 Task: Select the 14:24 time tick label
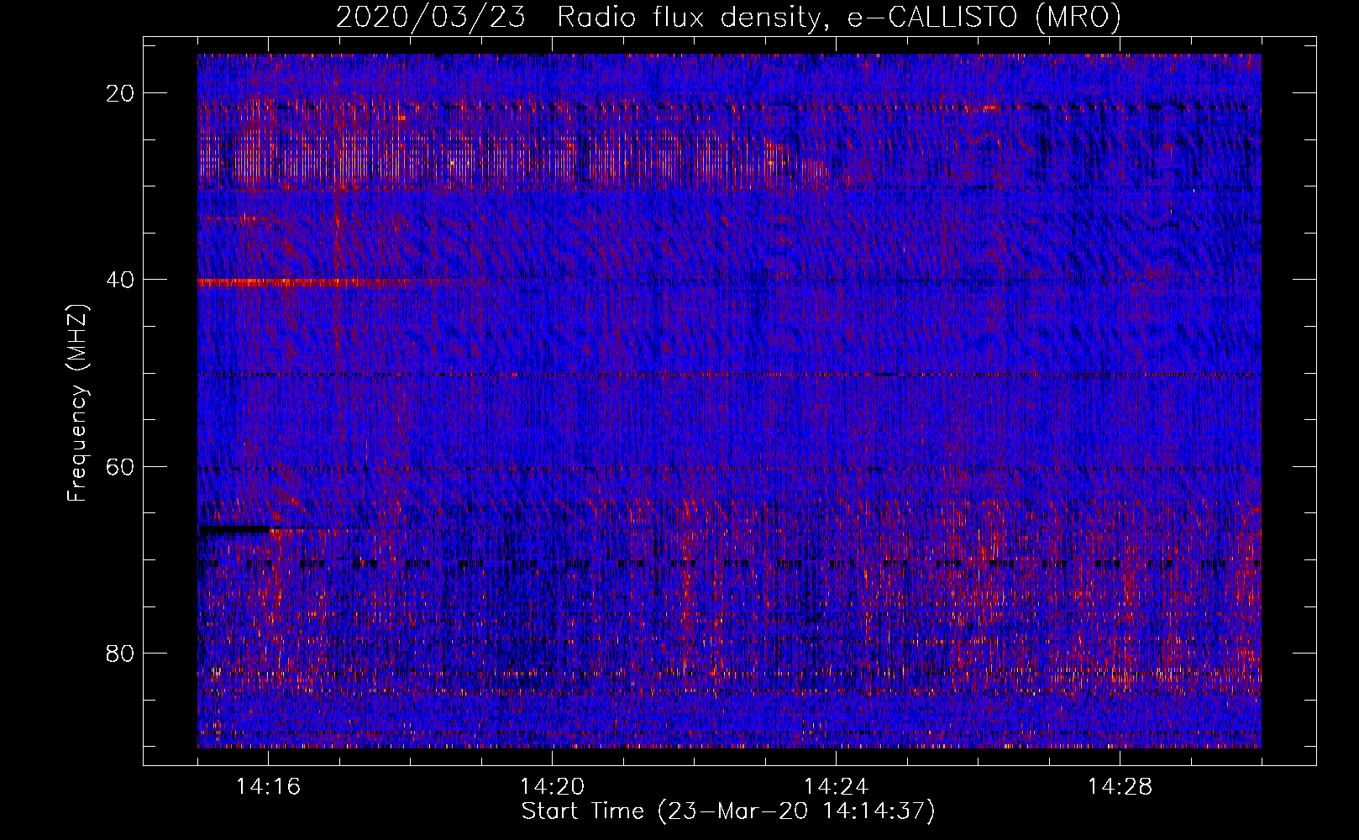click(x=836, y=787)
